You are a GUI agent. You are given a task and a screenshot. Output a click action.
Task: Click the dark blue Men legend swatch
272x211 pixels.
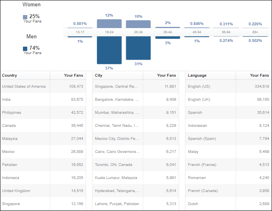click(x=25, y=49)
